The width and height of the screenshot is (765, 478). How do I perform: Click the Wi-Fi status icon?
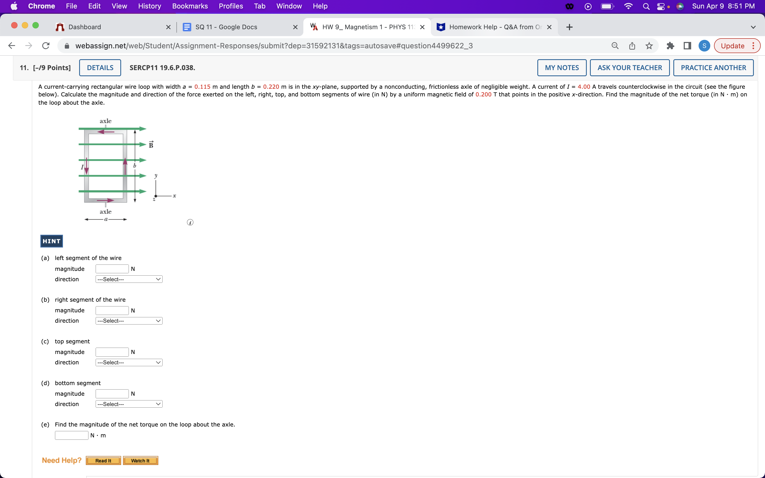click(x=628, y=6)
